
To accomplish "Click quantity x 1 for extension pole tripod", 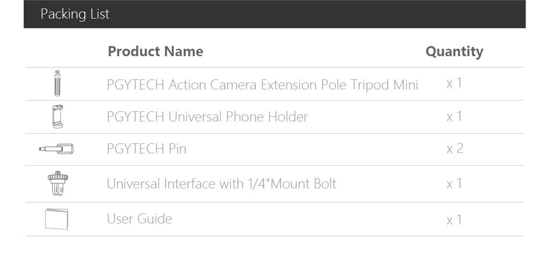I will point(455,83).
